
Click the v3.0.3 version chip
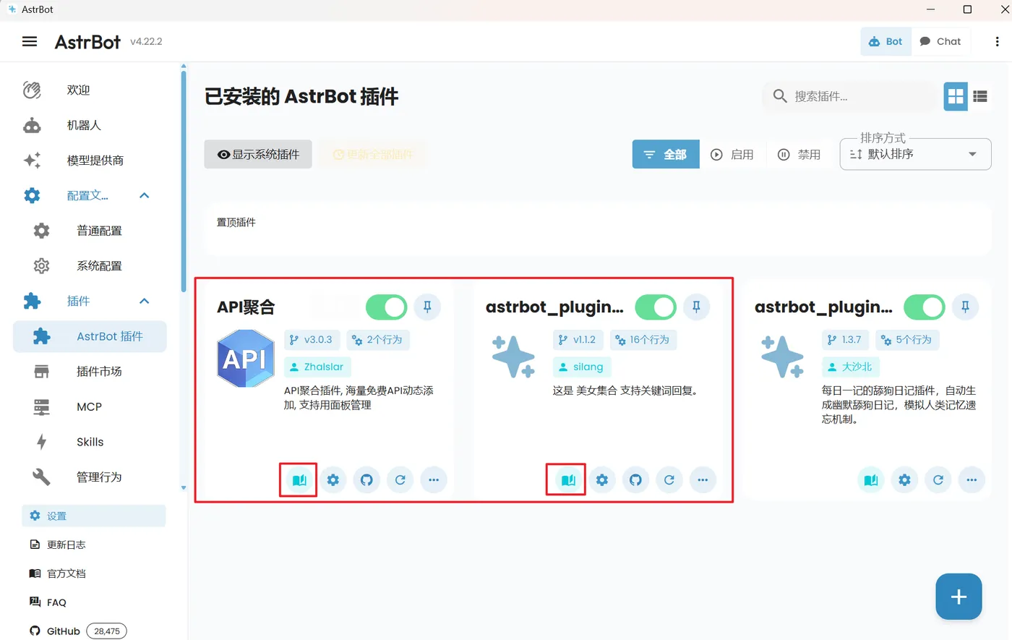[312, 339]
